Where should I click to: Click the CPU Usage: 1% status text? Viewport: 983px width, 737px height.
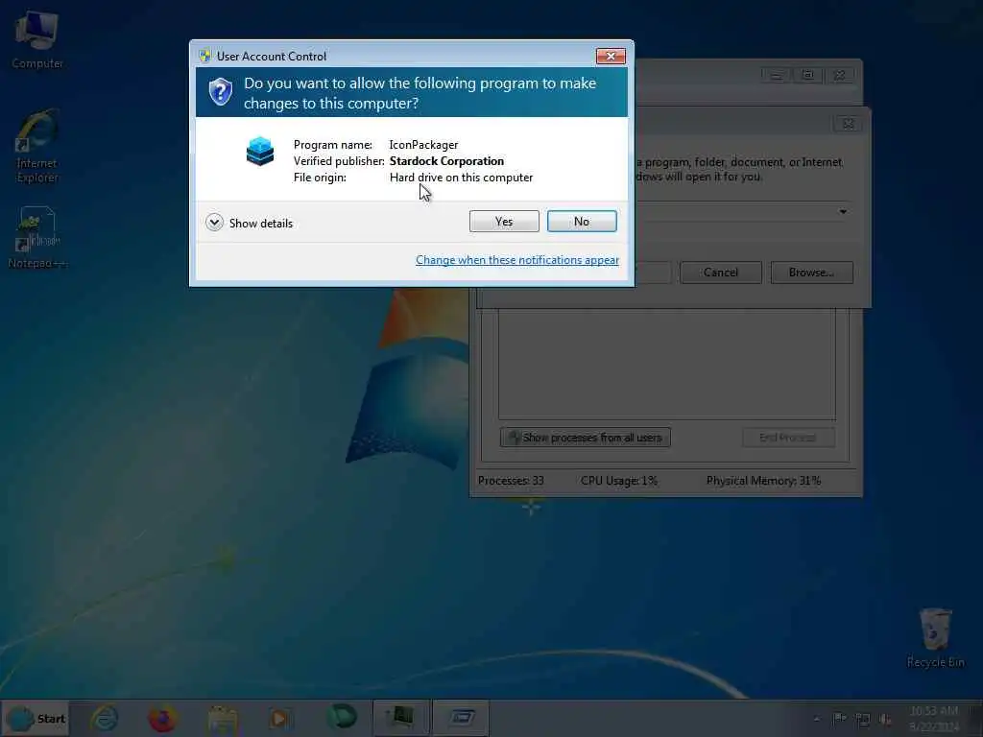coord(619,481)
